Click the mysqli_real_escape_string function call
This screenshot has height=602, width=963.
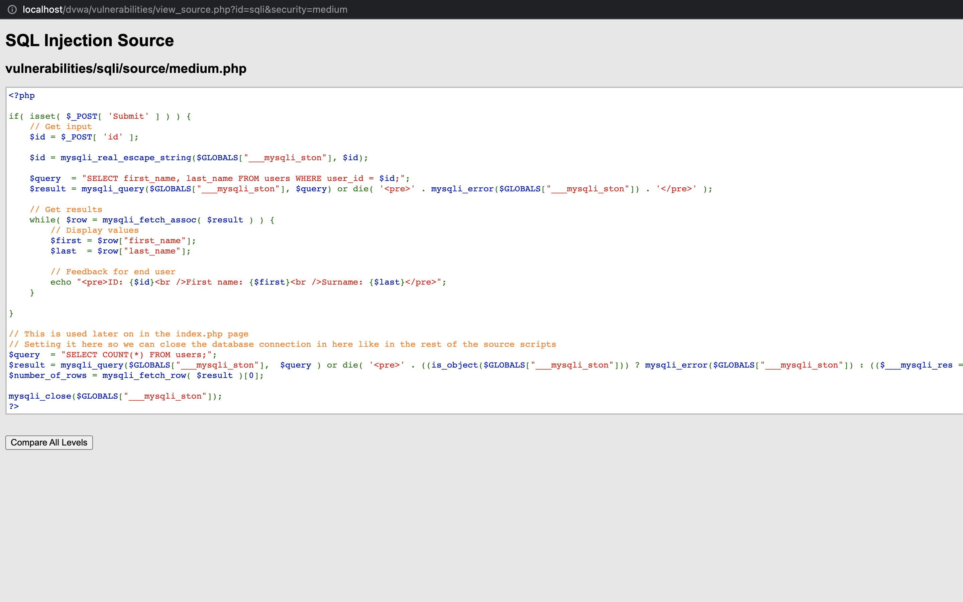tap(126, 158)
